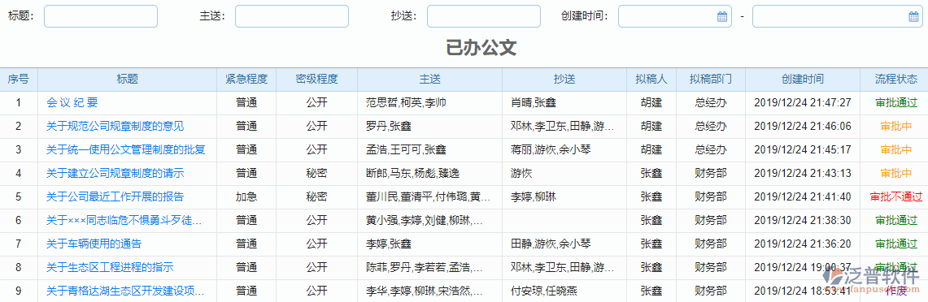The height and width of the screenshot is (302, 928).
Task: Open link 关于统一使用公文管理制度的批复
Action: (x=126, y=150)
